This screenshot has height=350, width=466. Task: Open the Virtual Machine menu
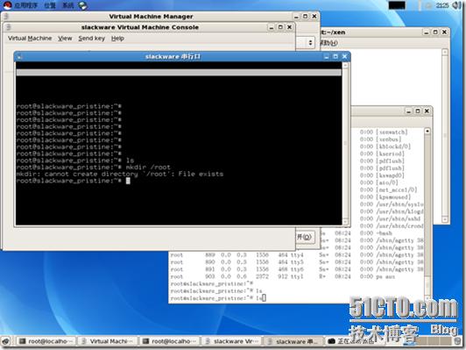[x=30, y=38]
